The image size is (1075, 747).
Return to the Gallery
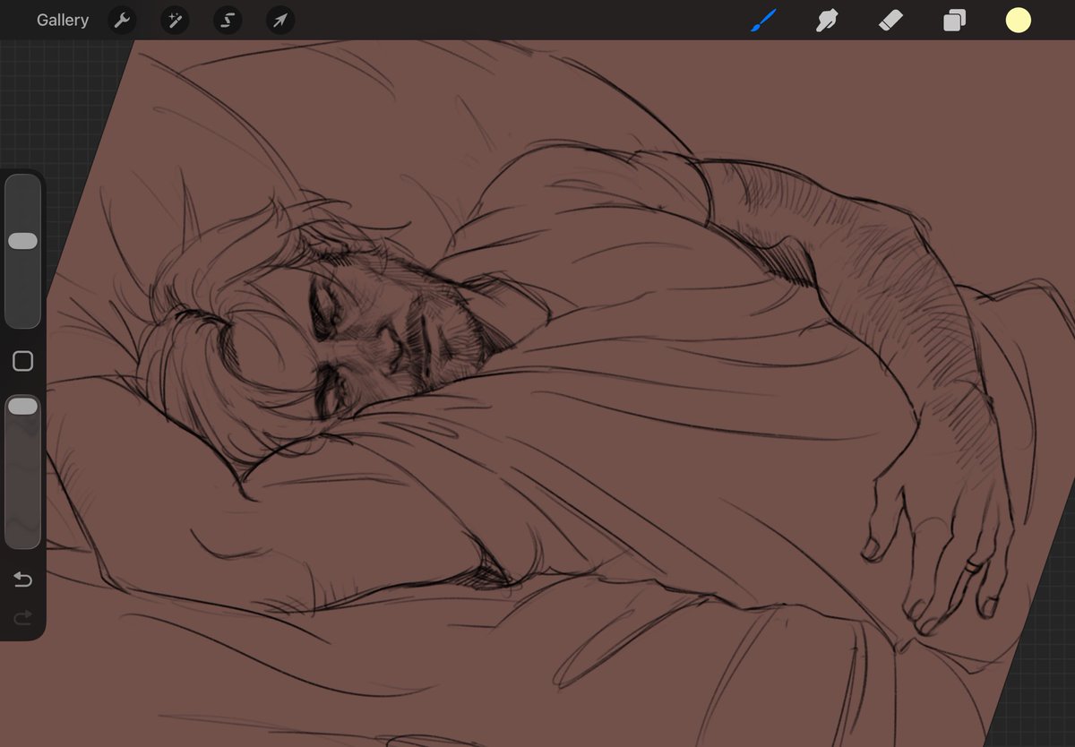[x=63, y=20]
